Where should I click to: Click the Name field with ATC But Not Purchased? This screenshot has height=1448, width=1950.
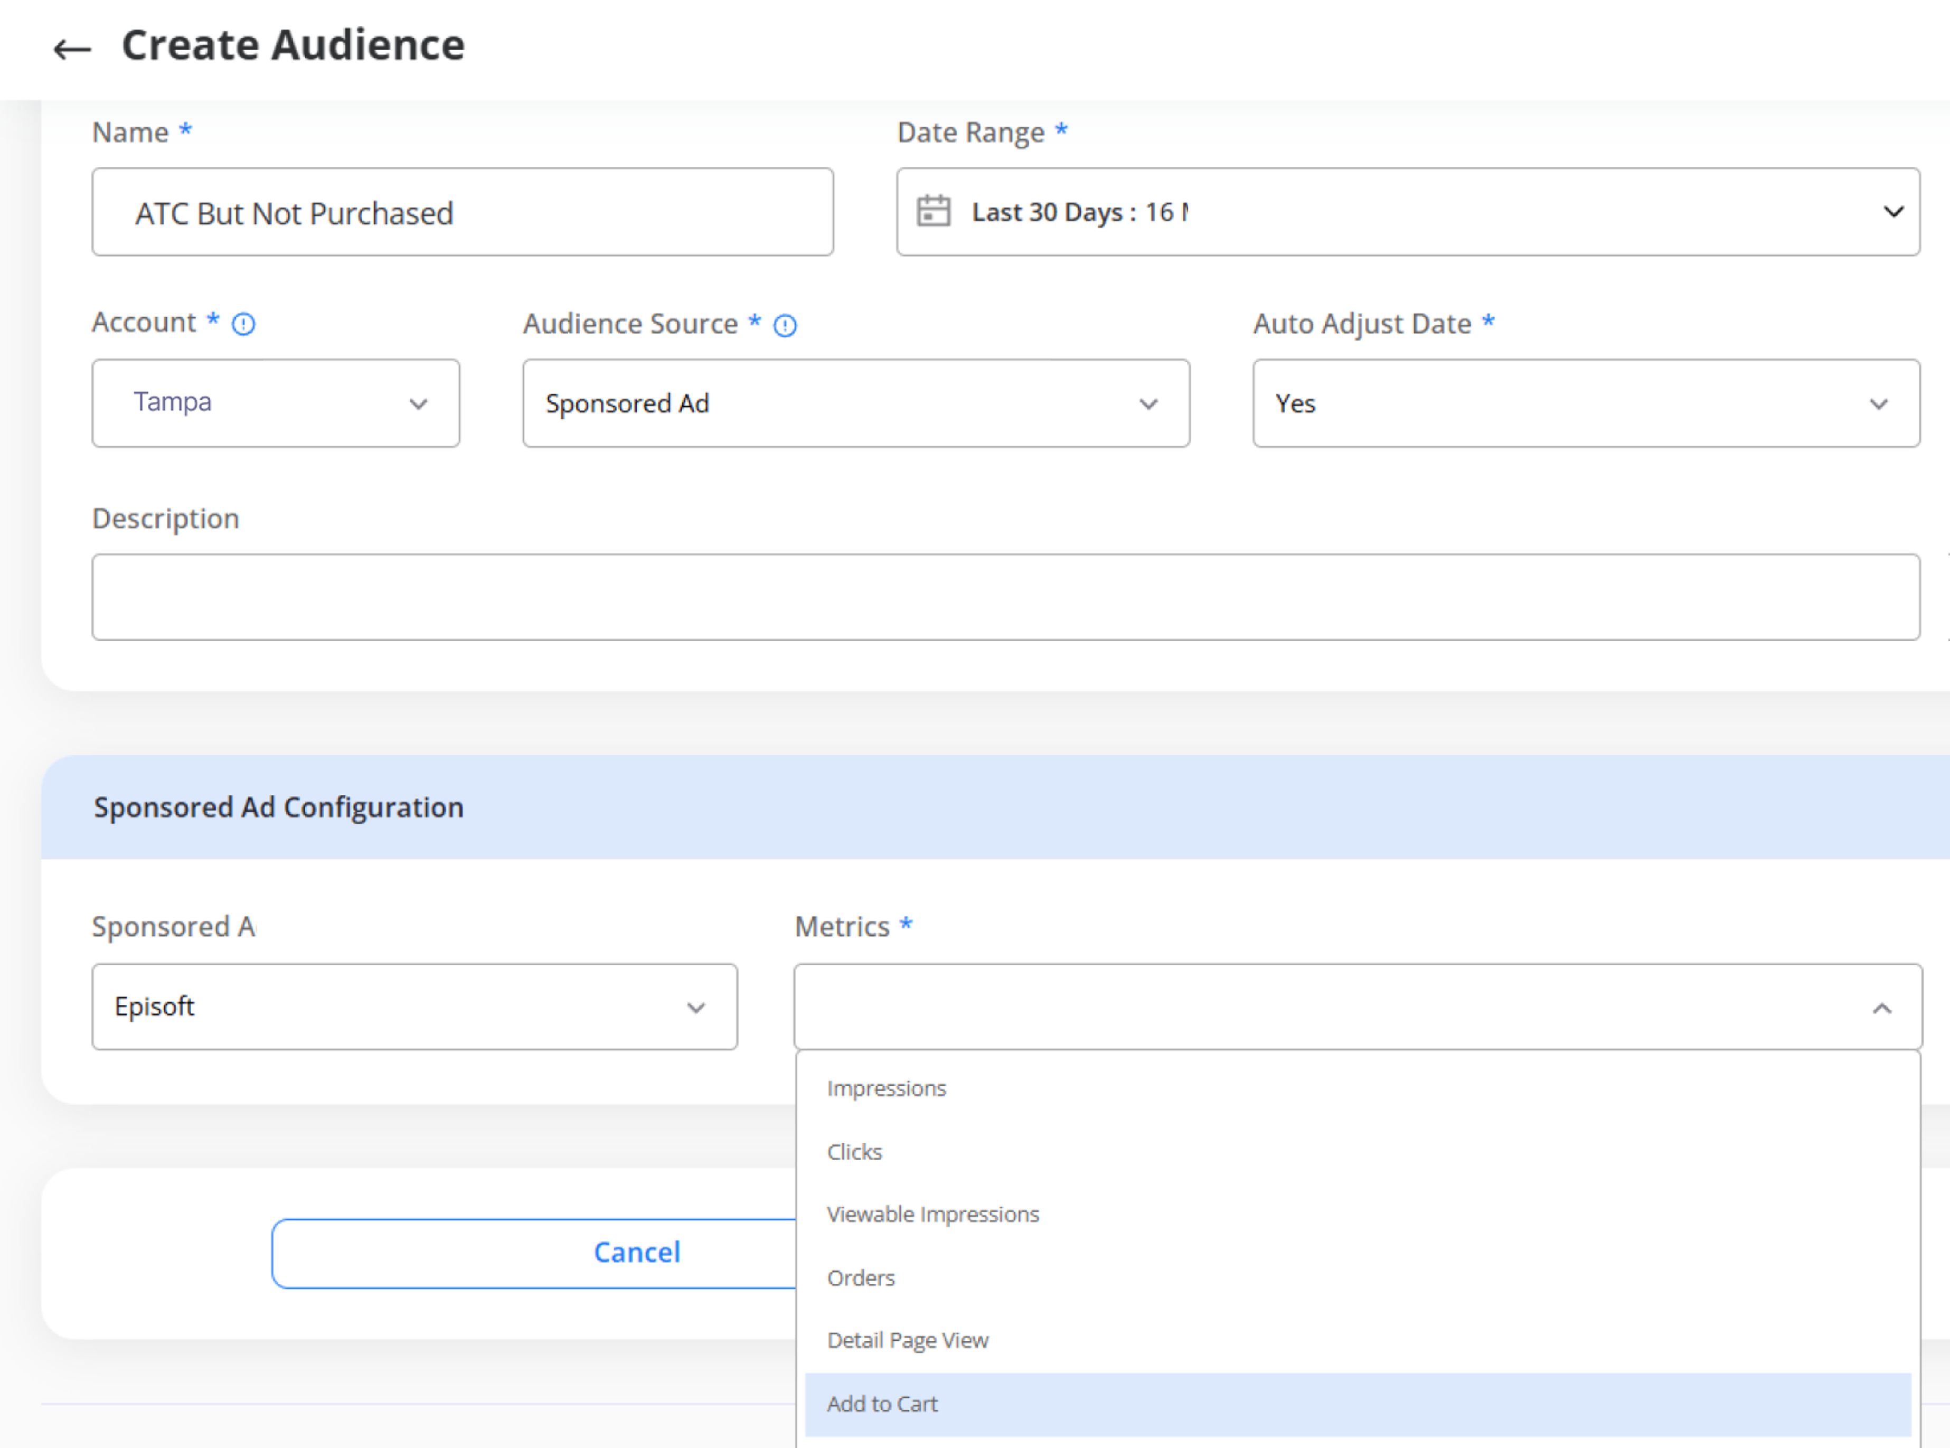click(x=462, y=212)
